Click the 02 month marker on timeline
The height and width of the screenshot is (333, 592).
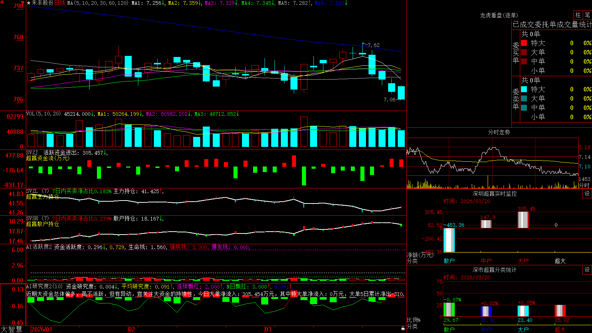tap(132, 329)
